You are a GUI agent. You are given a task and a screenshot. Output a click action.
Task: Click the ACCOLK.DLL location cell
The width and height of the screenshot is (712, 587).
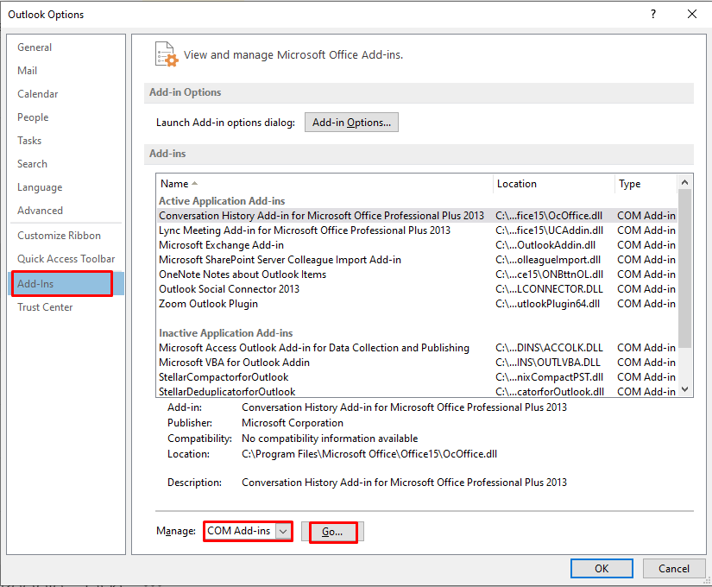[x=549, y=348]
